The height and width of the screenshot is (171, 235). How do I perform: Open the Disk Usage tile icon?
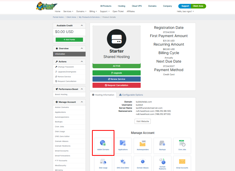[x=103, y=162]
